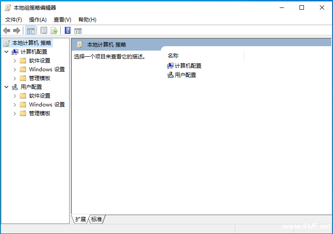333x234 pixels.
Task: Click the 名称 column header
Action: [173, 56]
